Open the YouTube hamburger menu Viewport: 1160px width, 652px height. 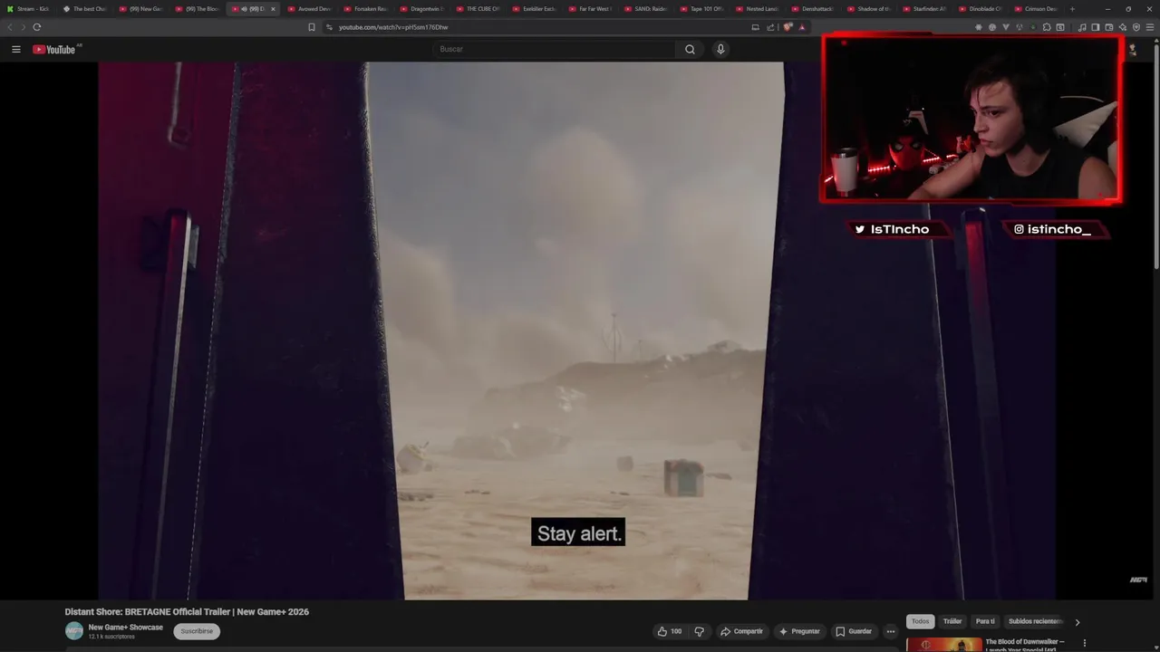(15, 49)
